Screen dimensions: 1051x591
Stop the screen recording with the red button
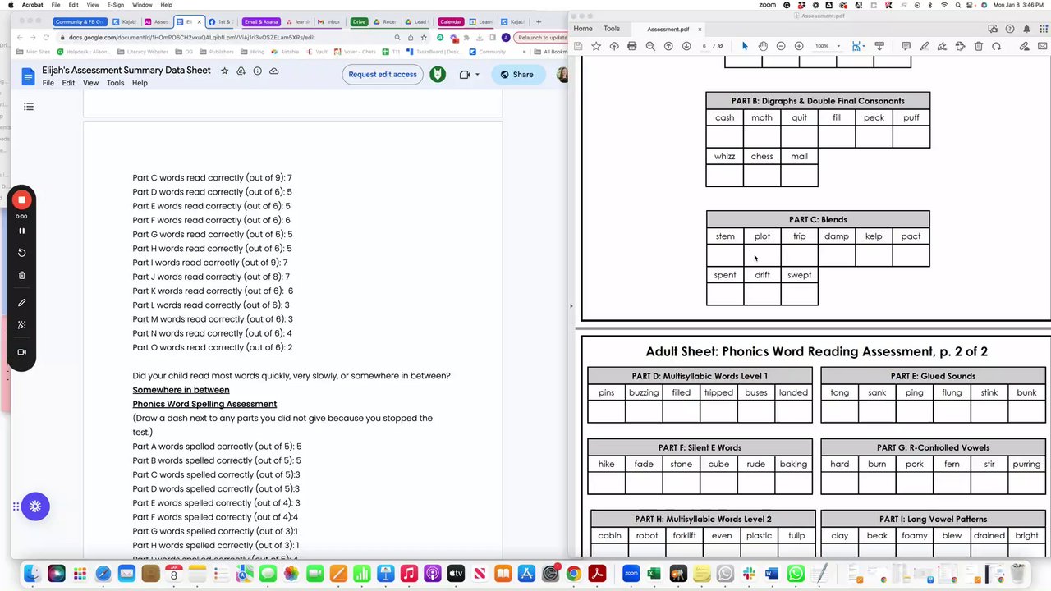point(22,199)
